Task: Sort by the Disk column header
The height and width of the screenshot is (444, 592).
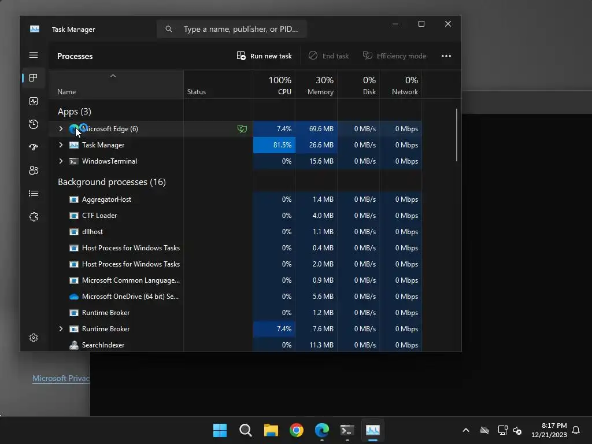Action: pos(358,84)
